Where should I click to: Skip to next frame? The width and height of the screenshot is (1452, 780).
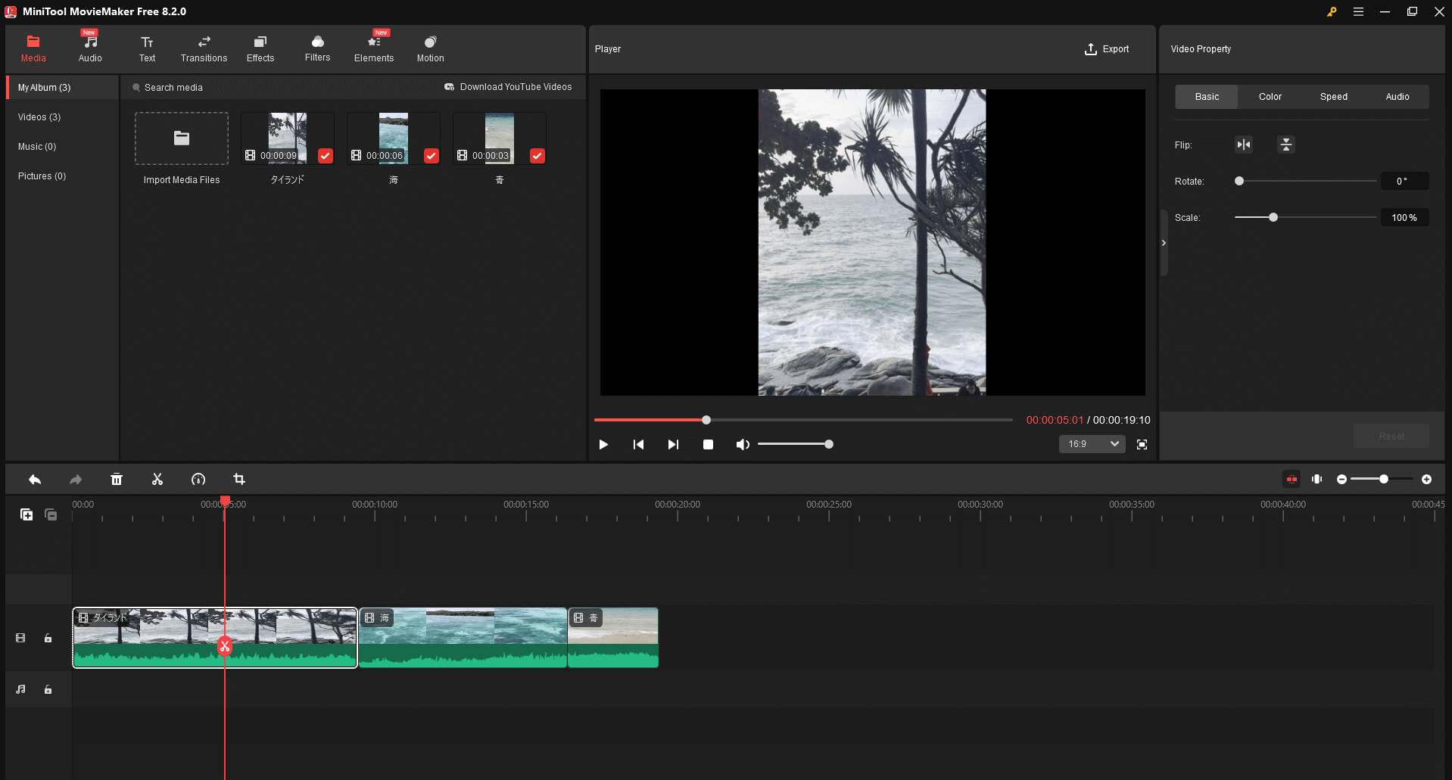pyautogui.click(x=673, y=445)
